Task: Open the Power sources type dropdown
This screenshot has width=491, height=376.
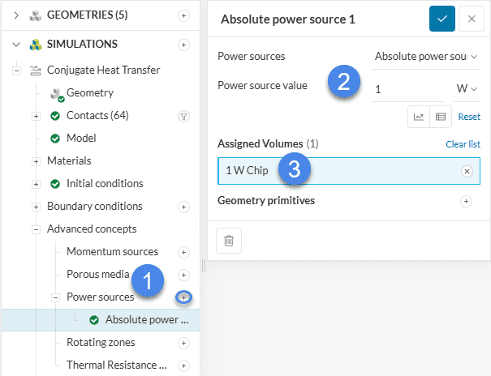Action: [426, 56]
